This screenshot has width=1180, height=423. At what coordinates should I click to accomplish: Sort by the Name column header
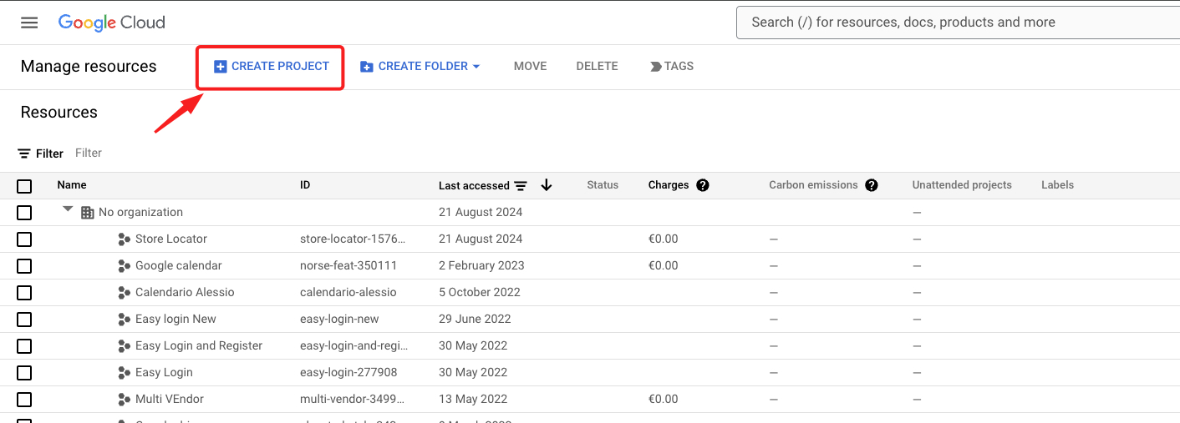[x=72, y=185]
